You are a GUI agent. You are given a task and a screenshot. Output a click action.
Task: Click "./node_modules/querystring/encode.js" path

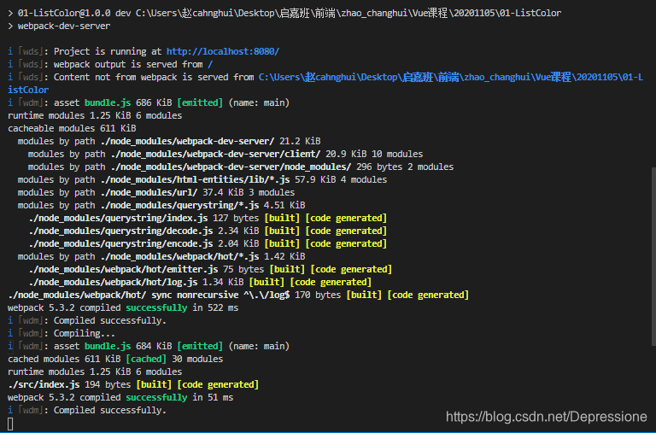click(x=121, y=244)
